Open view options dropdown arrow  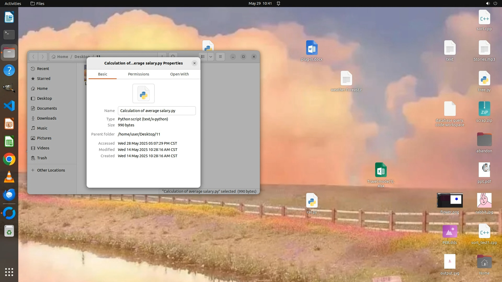[x=211, y=57]
